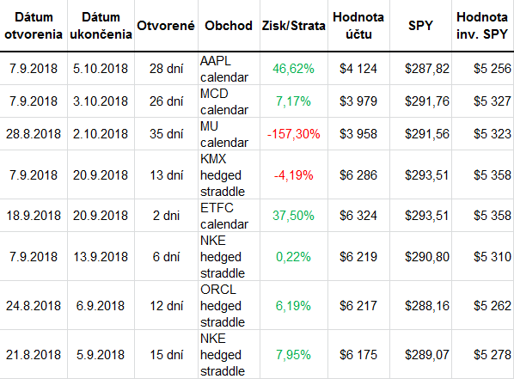514x379 pixels.
Task: Select the SPY column header
Action: tap(420, 26)
